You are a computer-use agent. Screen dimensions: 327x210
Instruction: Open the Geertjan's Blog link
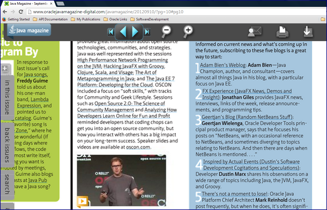coord(247,117)
